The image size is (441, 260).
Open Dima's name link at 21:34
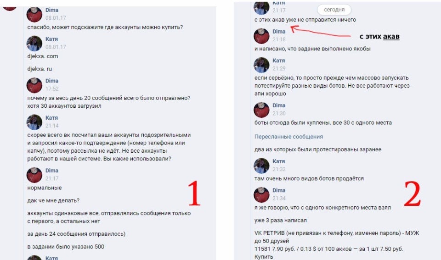279,190
